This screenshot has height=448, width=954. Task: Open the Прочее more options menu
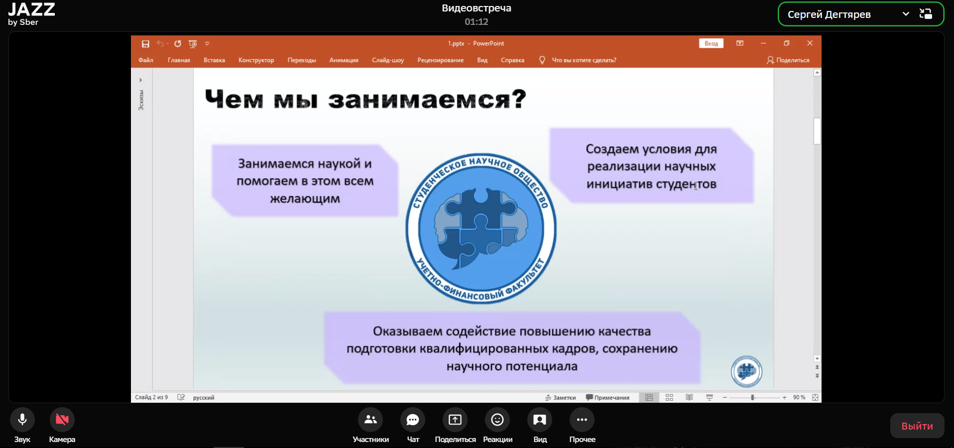pyautogui.click(x=582, y=420)
